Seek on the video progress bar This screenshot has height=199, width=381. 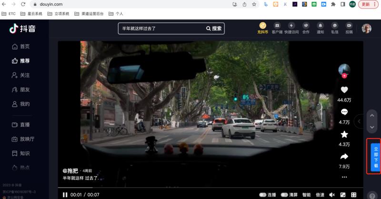tap(211, 188)
